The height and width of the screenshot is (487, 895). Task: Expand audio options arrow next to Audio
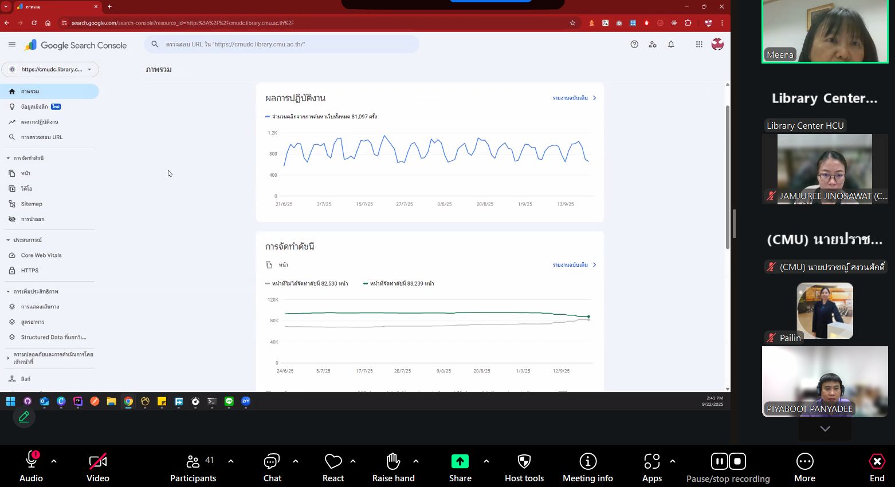[x=54, y=461]
